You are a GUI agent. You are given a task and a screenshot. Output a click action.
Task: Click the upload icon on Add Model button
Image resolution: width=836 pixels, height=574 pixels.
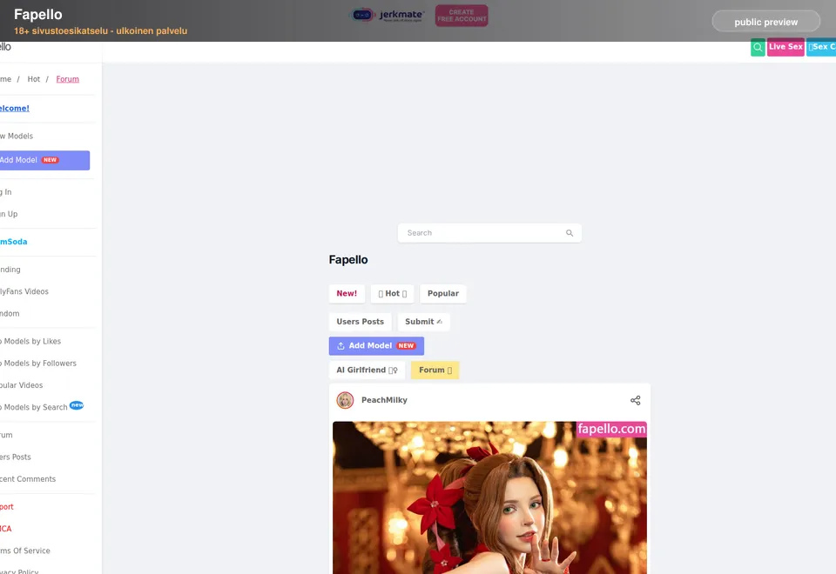point(340,346)
